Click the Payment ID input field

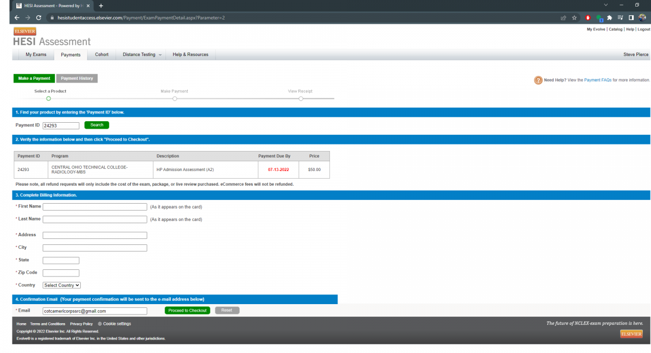pos(61,125)
